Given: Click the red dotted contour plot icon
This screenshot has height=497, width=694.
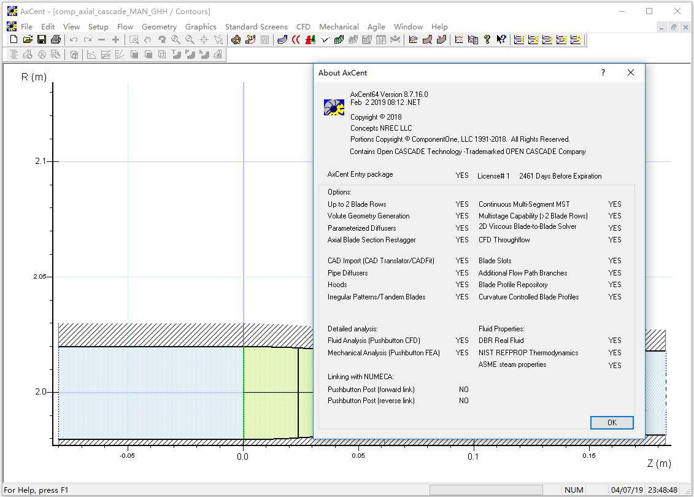Looking at the screenshot, I should [459, 40].
